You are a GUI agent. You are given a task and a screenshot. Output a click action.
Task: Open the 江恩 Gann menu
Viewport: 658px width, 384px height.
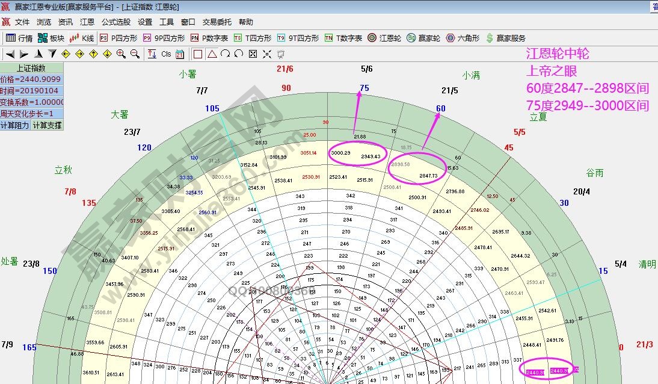tap(86, 22)
